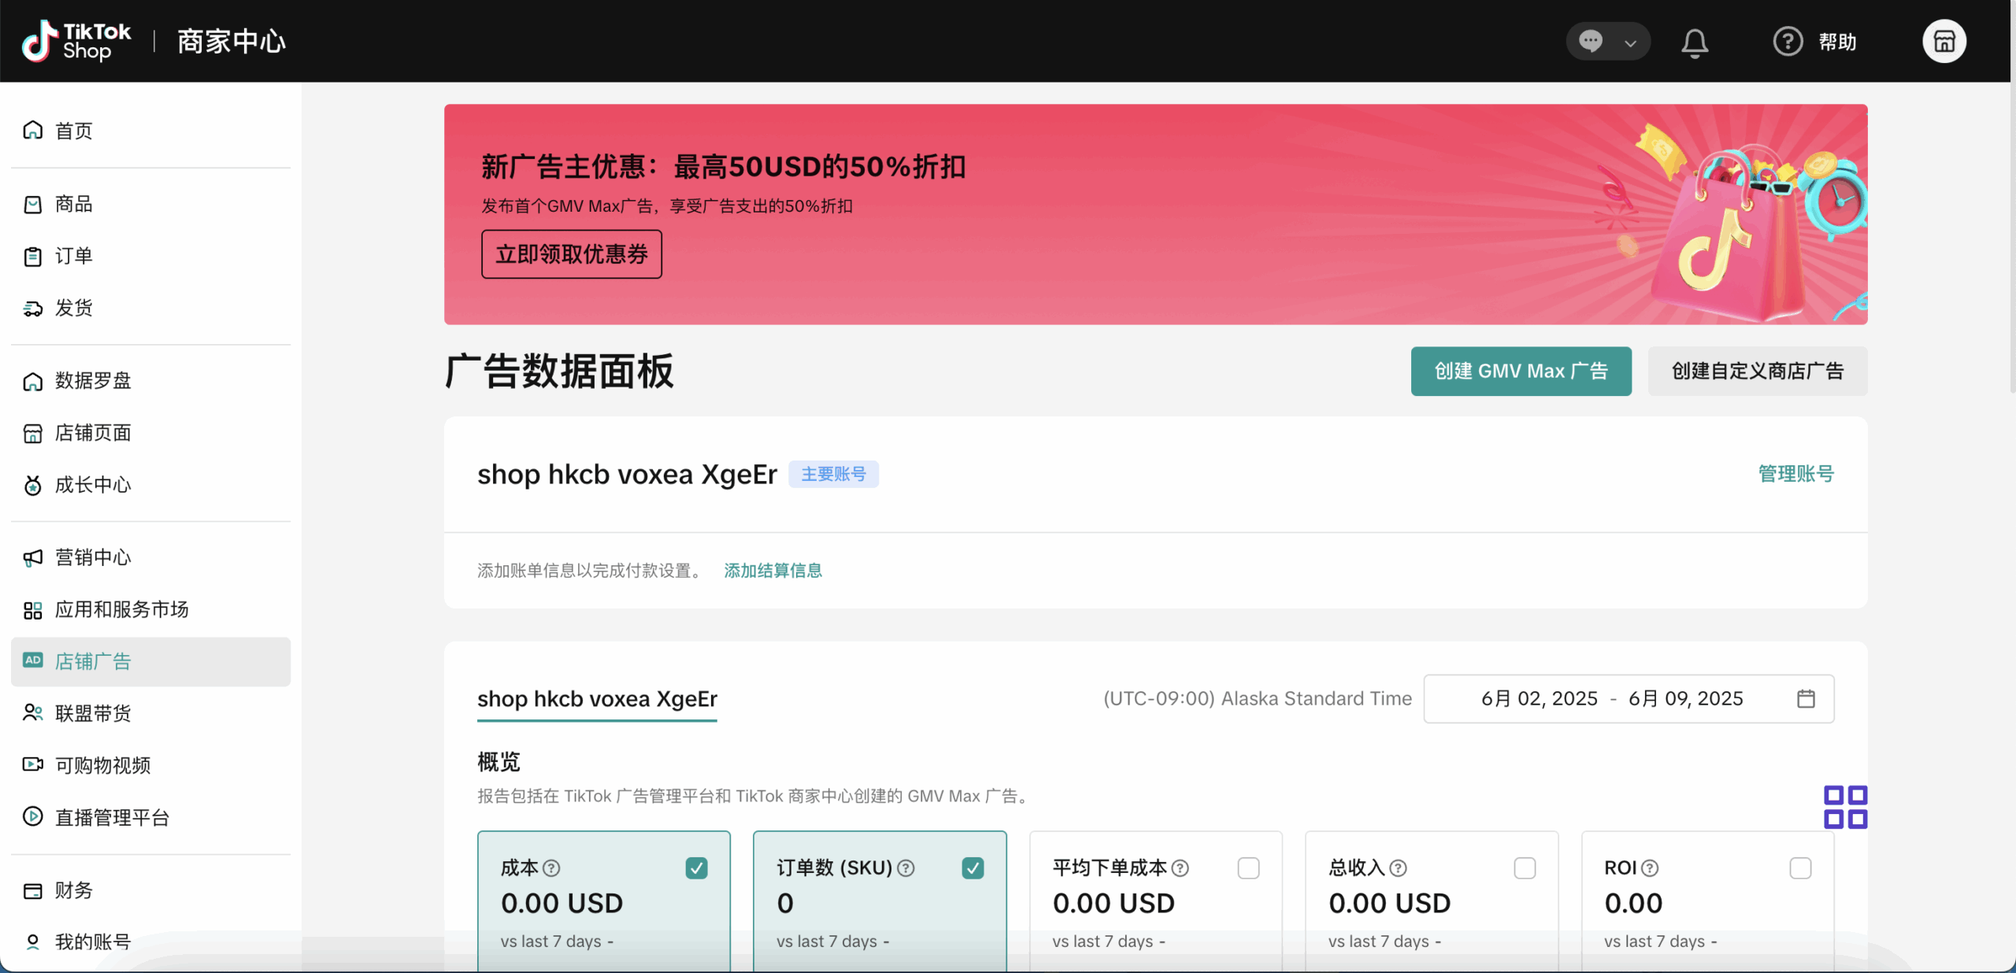Uncheck the 成本 metric checkbox
Screen dimensions: 2016x973
click(x=696, y=868)
